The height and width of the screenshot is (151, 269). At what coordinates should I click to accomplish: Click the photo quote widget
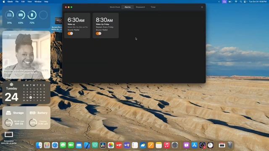[26, 55]
